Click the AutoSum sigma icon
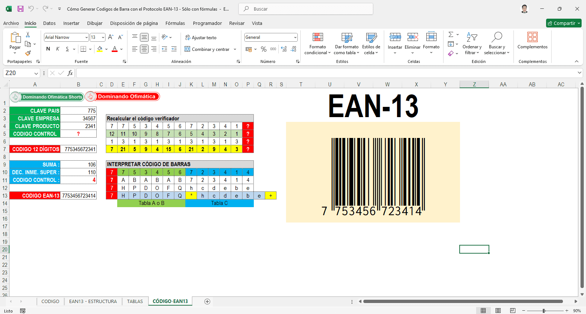 (451, 34)
